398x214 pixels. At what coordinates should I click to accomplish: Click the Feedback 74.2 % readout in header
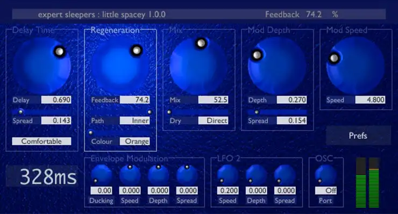click(x=301, y=15)
